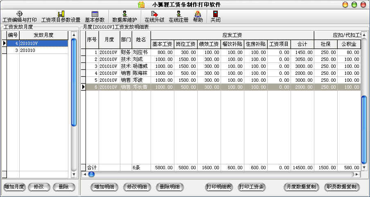Click 部门 column header
Viewport: 370px width, 197px height.
126,40
